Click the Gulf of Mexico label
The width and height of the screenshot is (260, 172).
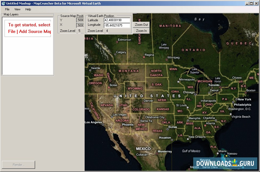191,151
